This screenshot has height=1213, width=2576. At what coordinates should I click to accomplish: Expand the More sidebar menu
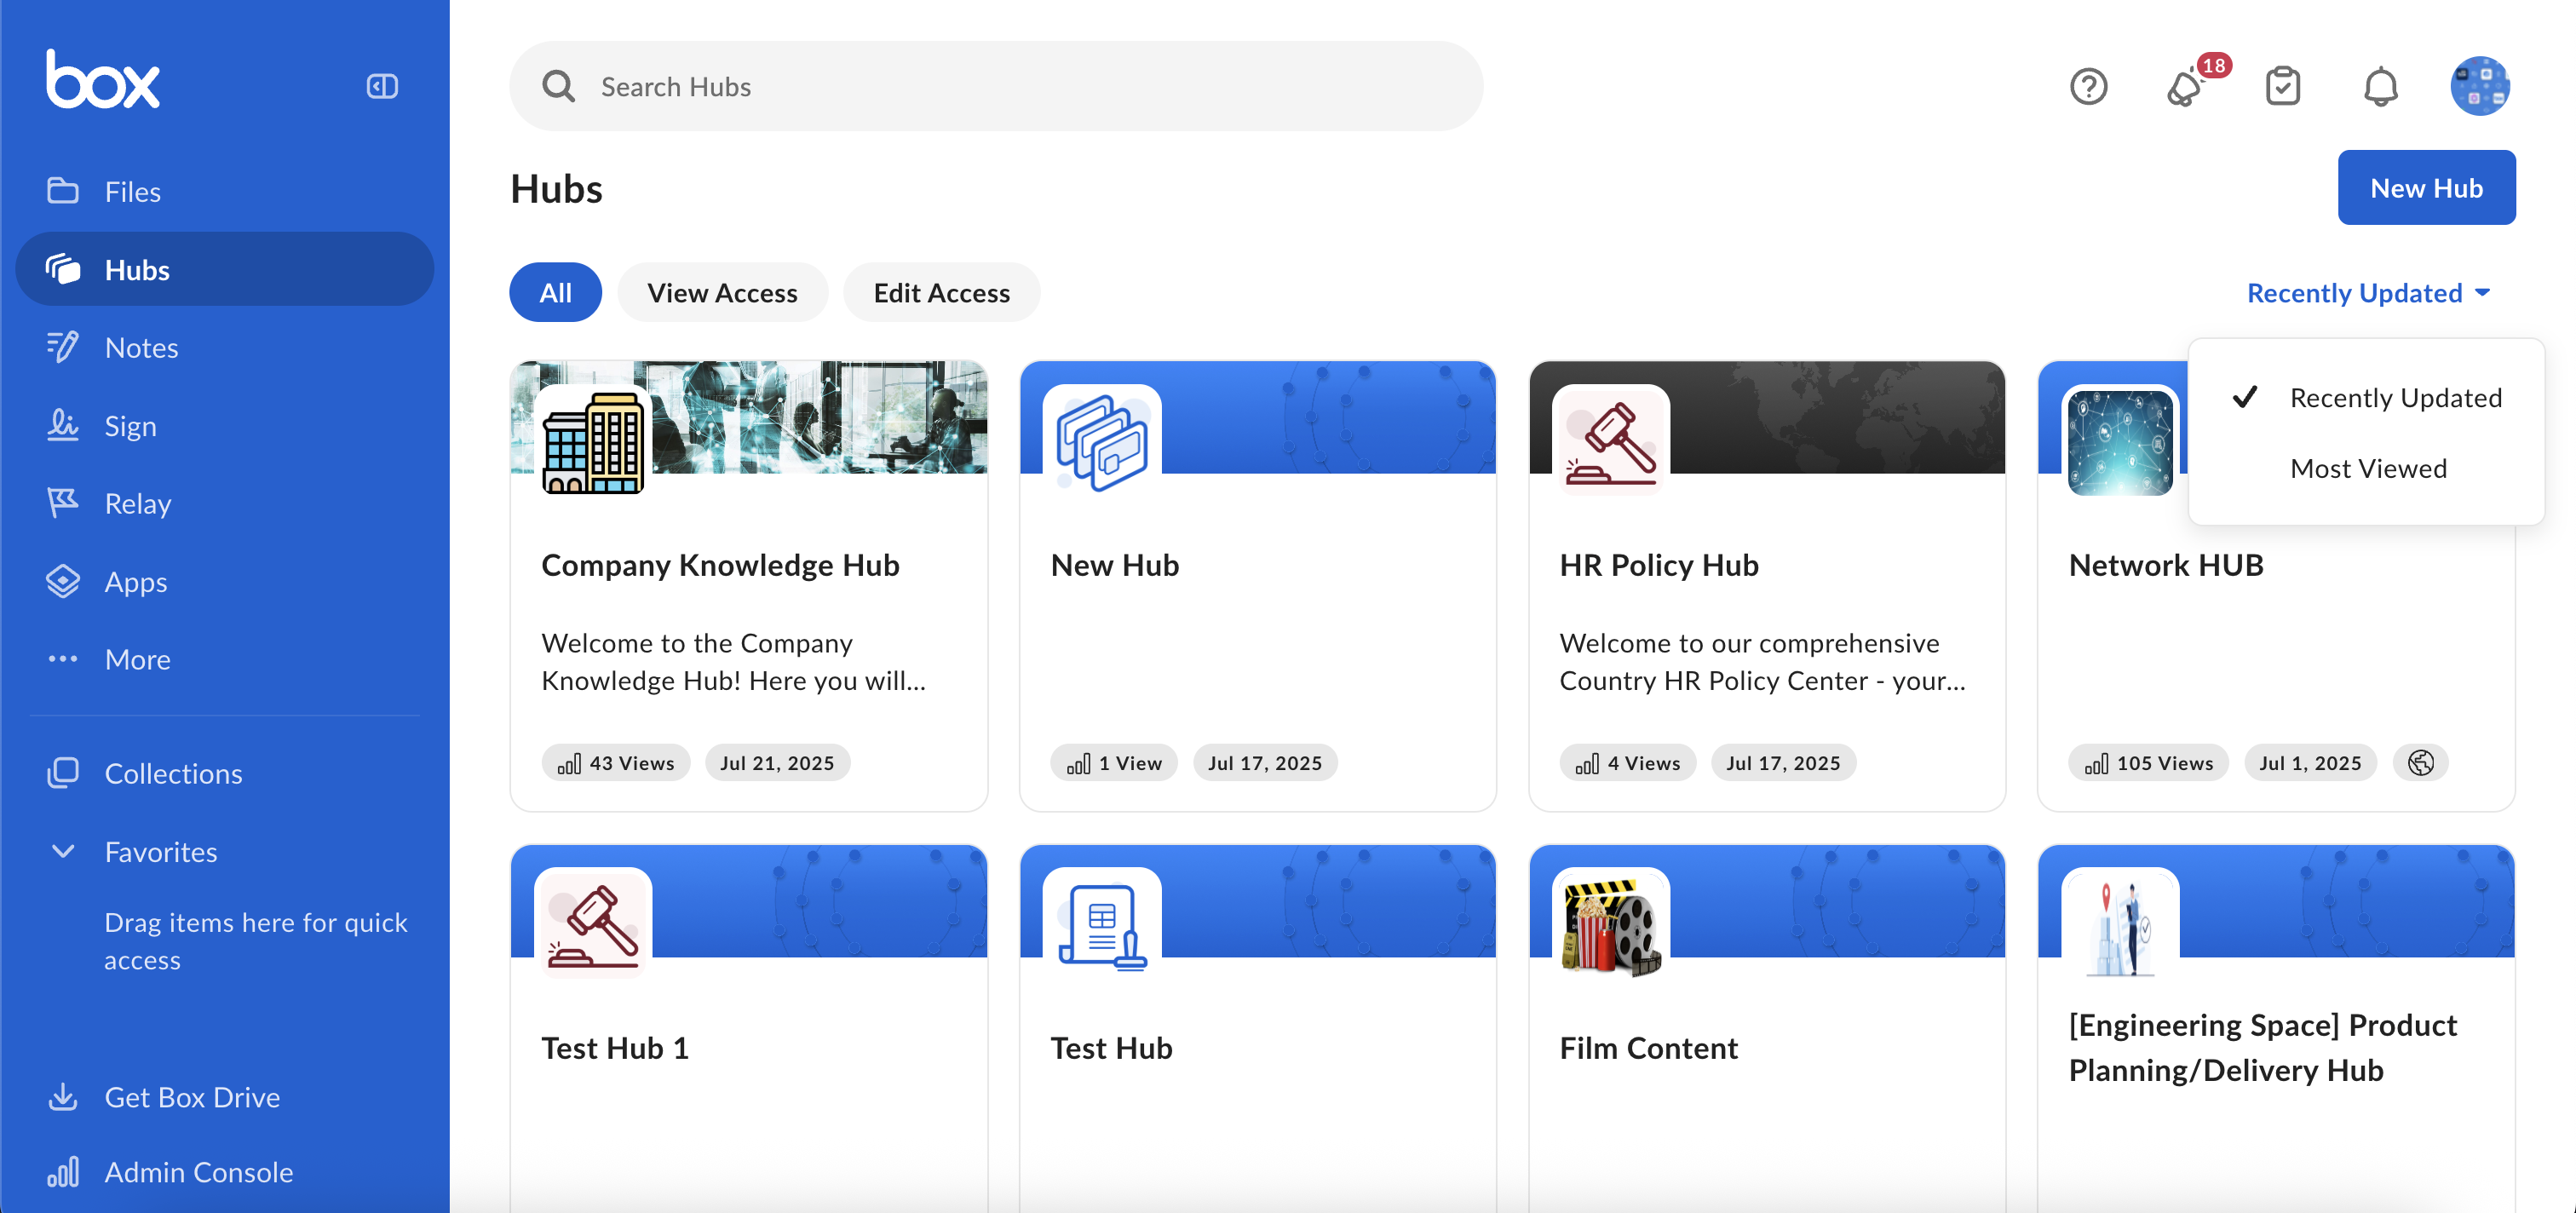(x=137, y=659)
